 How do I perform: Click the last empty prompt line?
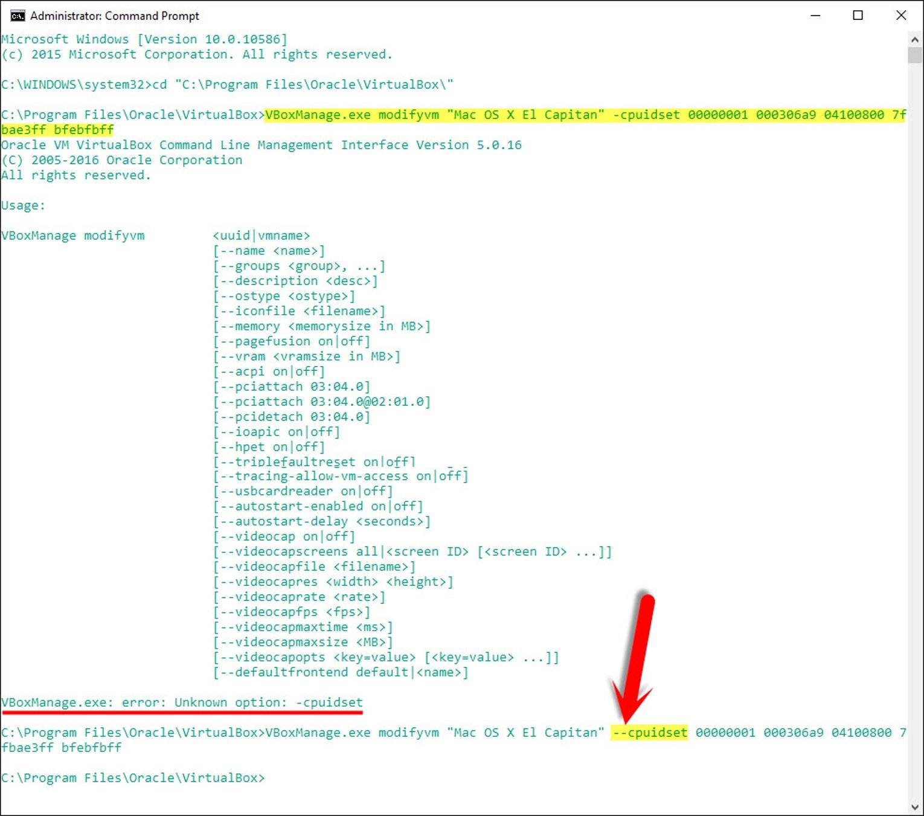coord(133,778)
